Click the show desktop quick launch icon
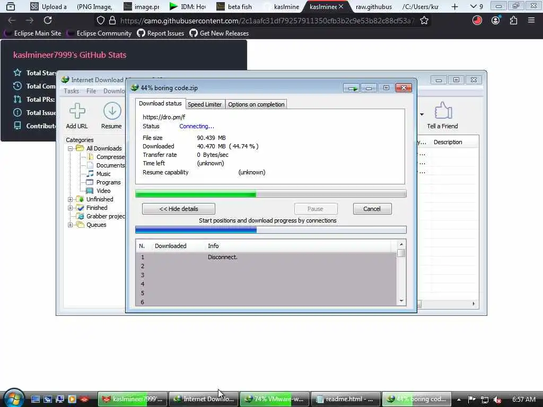Image resolution: width=543 pixels, height=407 pixels. click(35, 399)
